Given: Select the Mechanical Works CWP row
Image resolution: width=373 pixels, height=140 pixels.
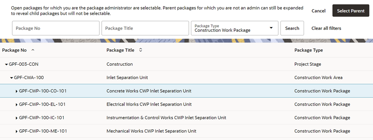Looking at the screenshot, I should click(186, 131).
